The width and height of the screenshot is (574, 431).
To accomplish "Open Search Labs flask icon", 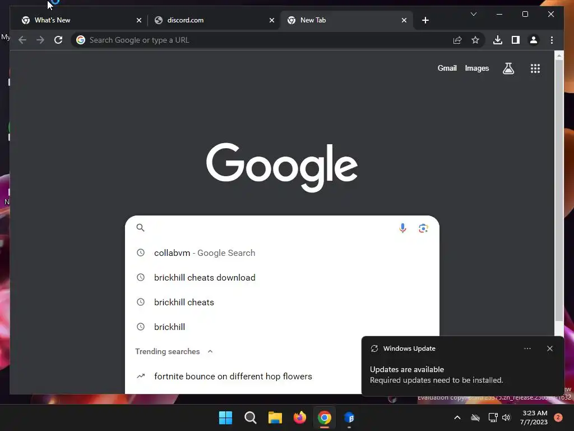I will pyautogui.click(x=508, y=68).
